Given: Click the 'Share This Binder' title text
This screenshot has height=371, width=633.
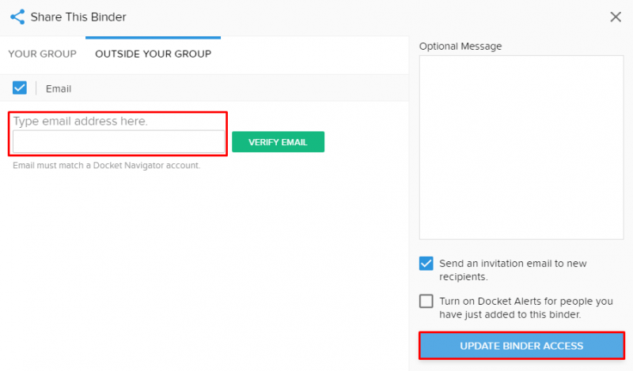Looking at the screenshot, I should pos(78,17).
